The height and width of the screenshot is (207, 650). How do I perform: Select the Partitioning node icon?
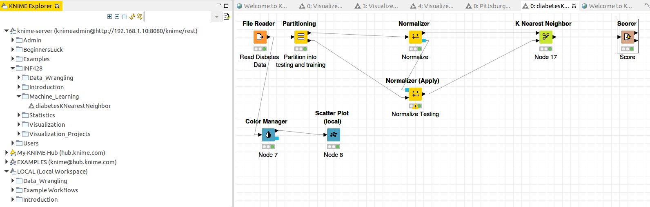click(301, 37)
